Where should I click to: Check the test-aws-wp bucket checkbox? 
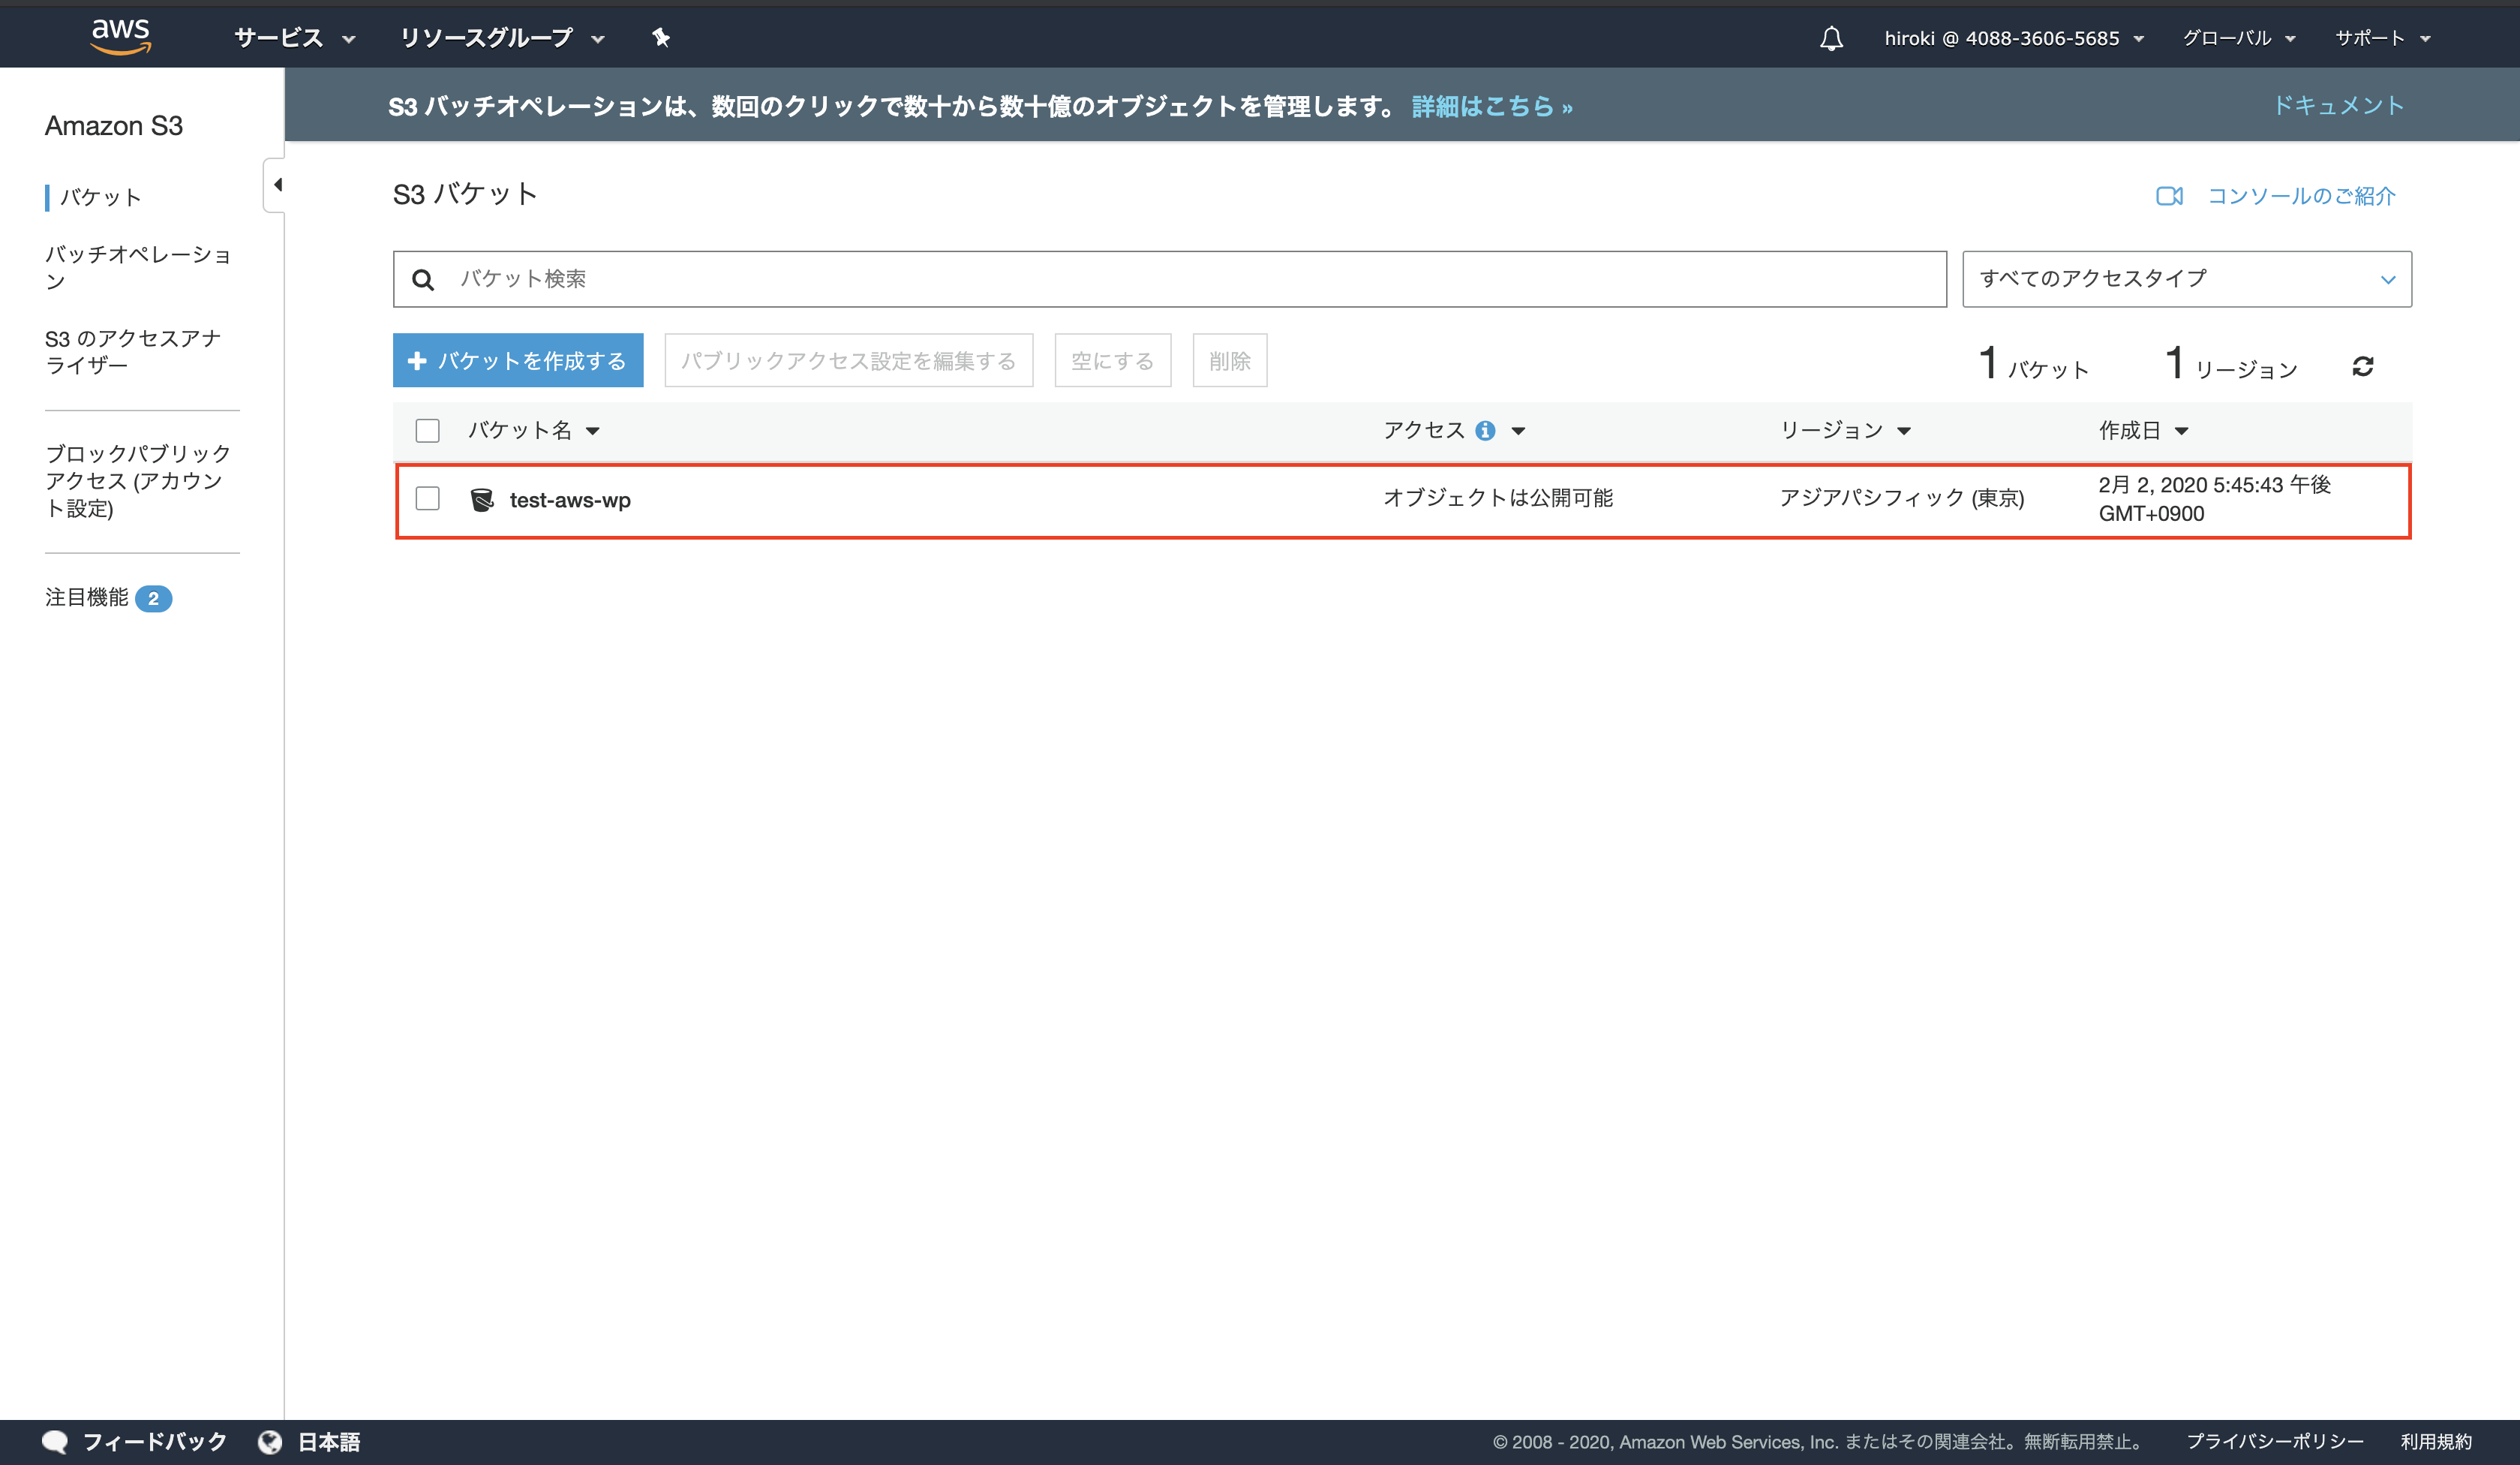coord(427,498)
